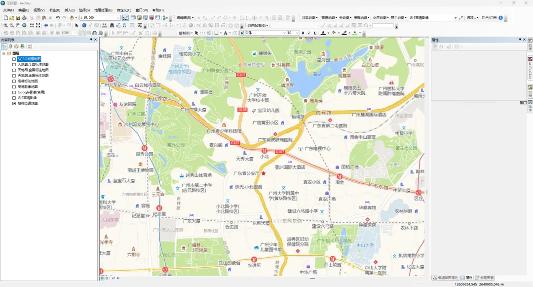Go back to previous extent
The height and width of the screenshot is (287, 533).
pos(46,25)
